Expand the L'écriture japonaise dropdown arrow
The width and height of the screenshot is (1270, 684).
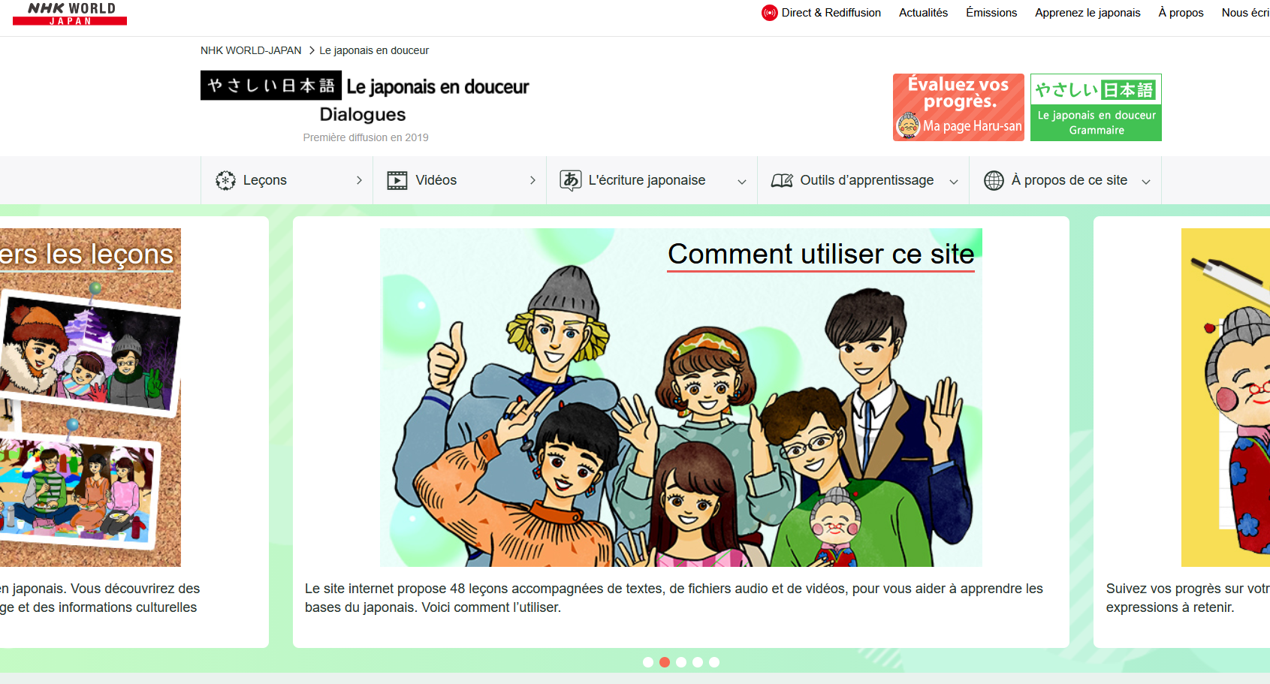[x=742, y=182]
